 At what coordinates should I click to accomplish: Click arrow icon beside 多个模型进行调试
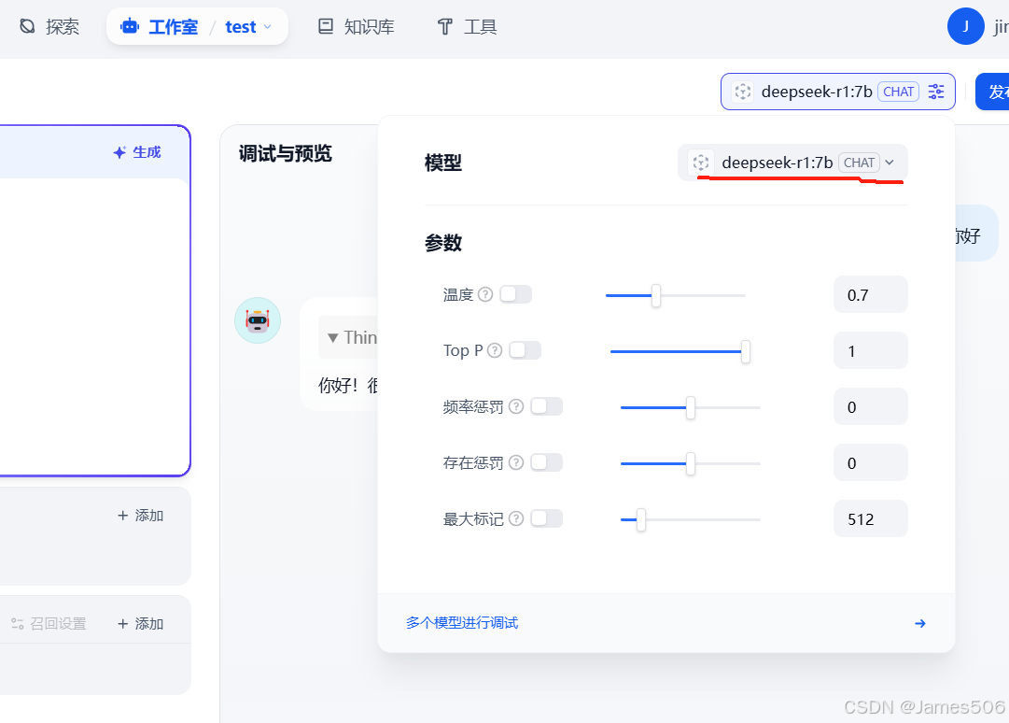tap(920, 623)
